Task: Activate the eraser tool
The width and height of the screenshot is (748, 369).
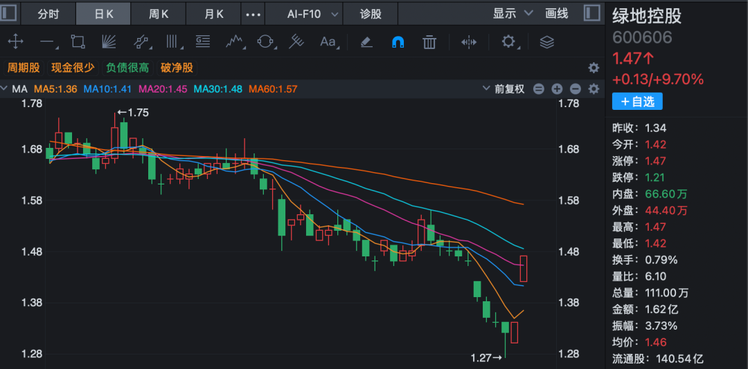Action: pos(366,42)
